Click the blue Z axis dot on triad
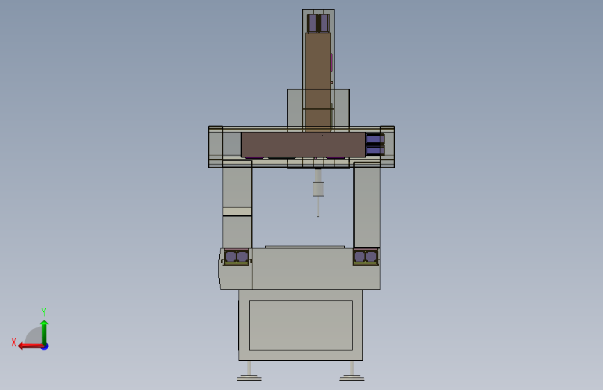This screenshot has width=603, height=390. (45, 346)
